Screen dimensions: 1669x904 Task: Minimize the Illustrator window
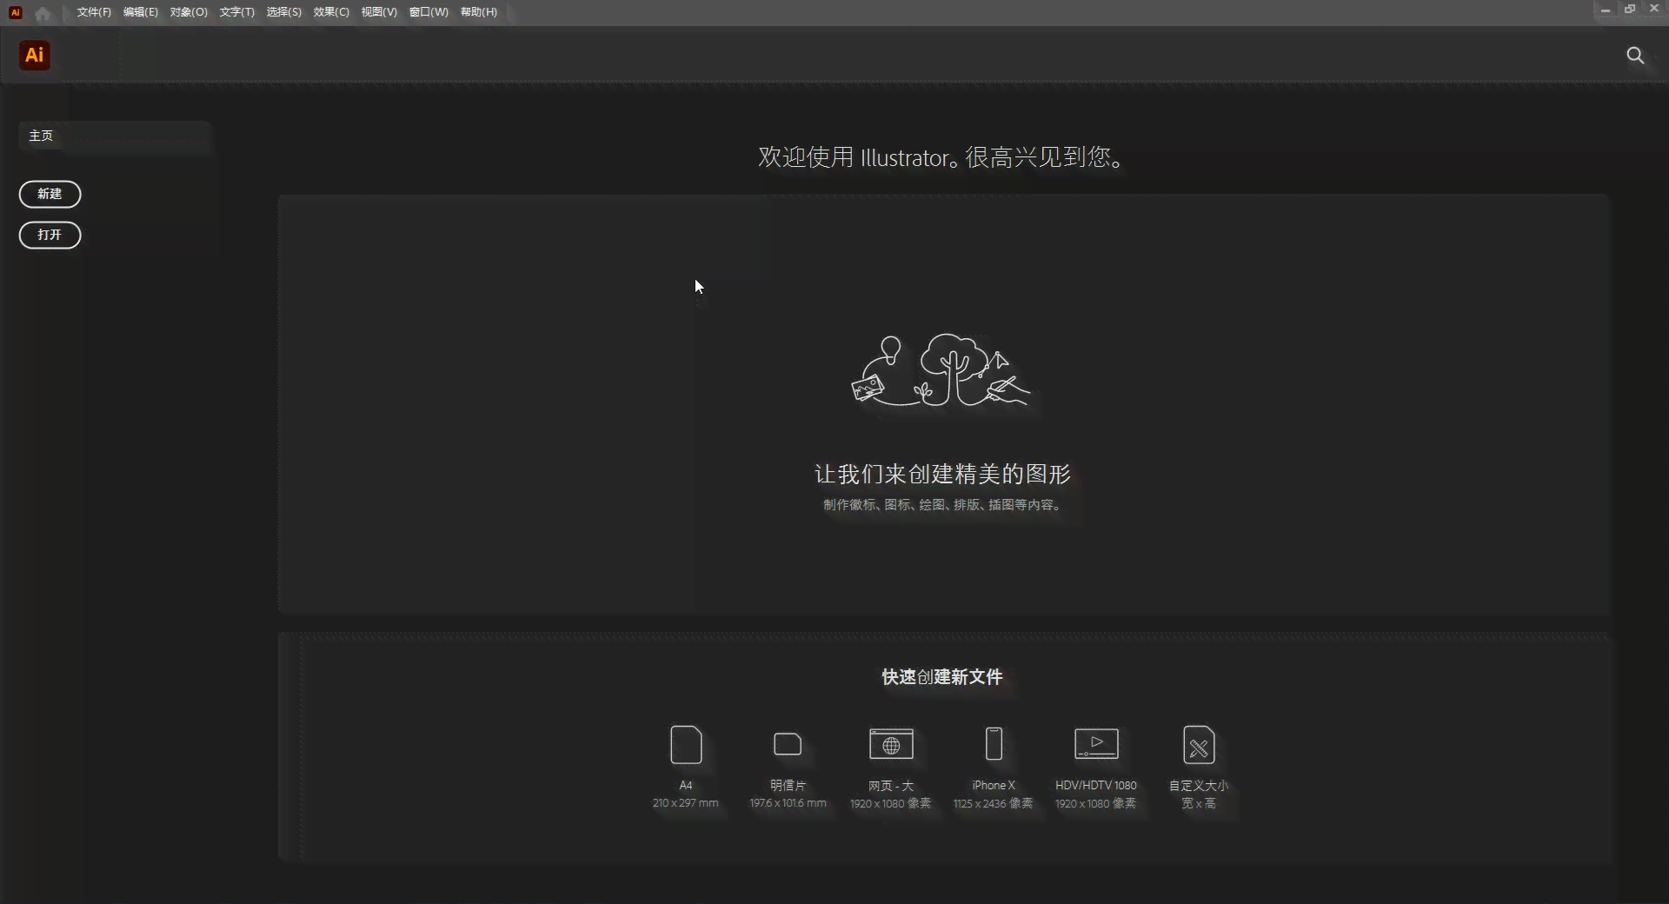coord(1606,10)
